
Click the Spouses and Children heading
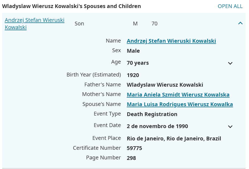tap(71, 6)
